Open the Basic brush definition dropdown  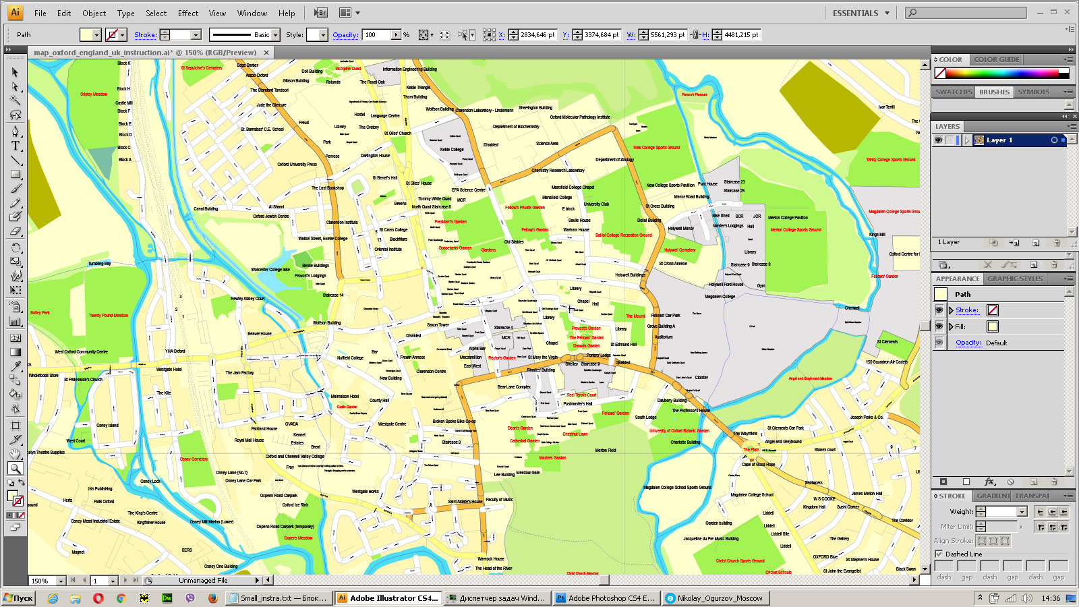pos(275,35)
